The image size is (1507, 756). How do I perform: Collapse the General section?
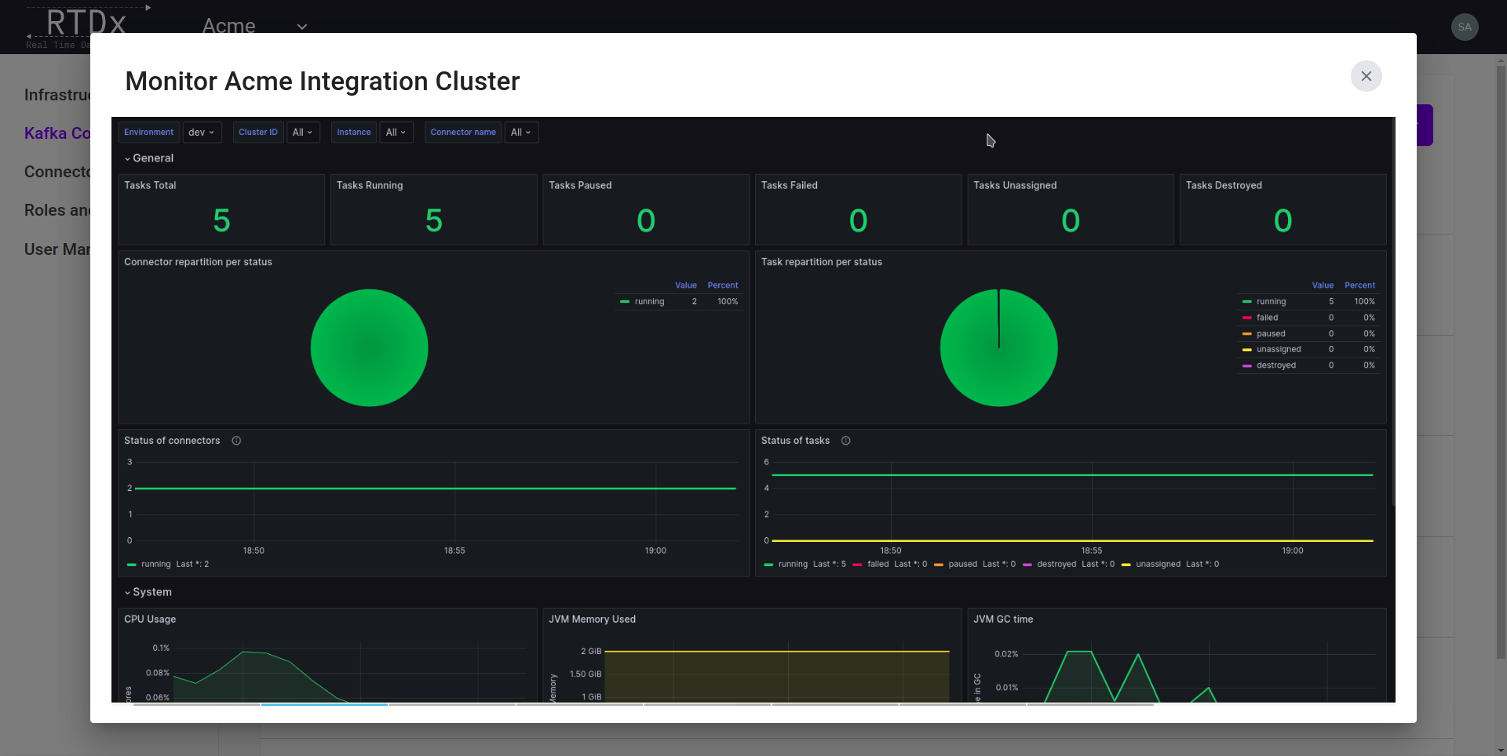point(149,158)
